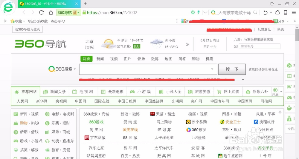Switch to 最新电影 category tab
Image resolution: width=299 pixels, height=159 pixels.
(x=112, y=92)
